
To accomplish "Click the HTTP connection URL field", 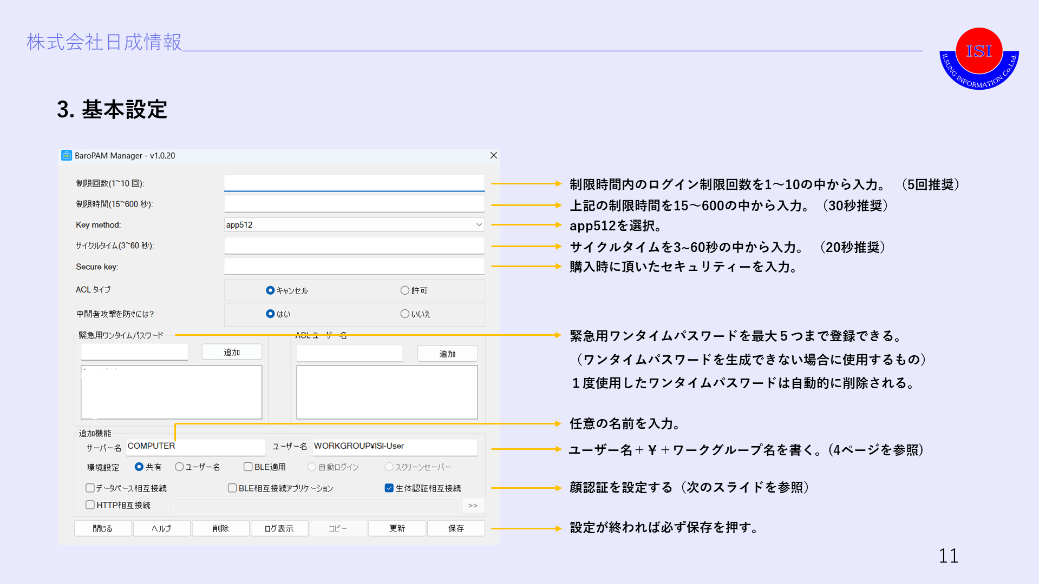I will 317,505.
